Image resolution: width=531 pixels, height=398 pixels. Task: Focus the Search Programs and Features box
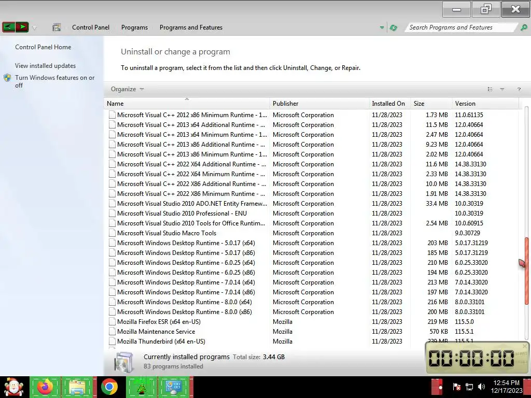[460, 27]
